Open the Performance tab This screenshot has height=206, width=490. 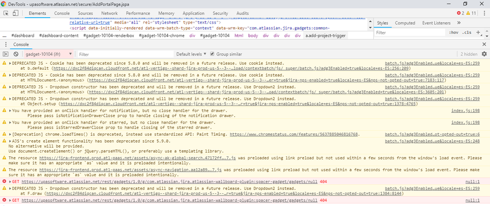138,13
